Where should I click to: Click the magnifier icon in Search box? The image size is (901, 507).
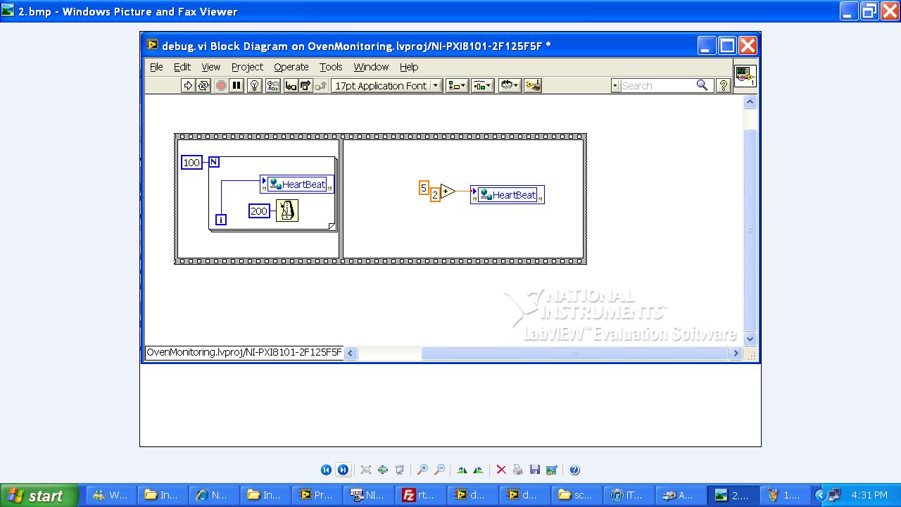(x=702, y=85)
